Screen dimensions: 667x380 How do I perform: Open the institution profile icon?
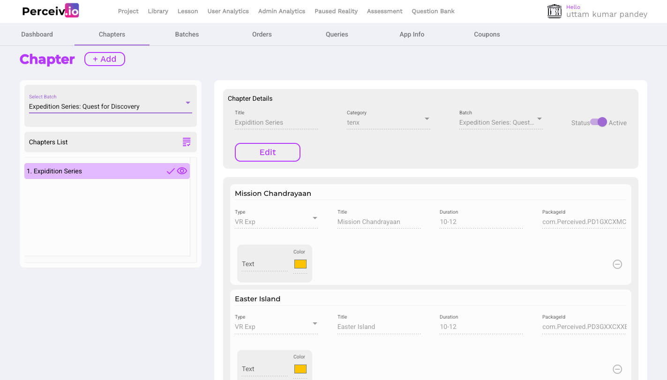[555, 11]
